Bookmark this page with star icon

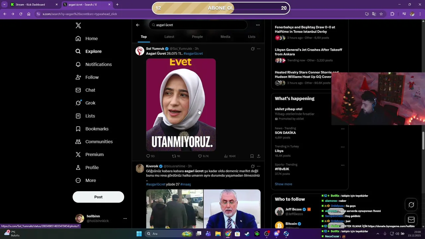[381, 14]
